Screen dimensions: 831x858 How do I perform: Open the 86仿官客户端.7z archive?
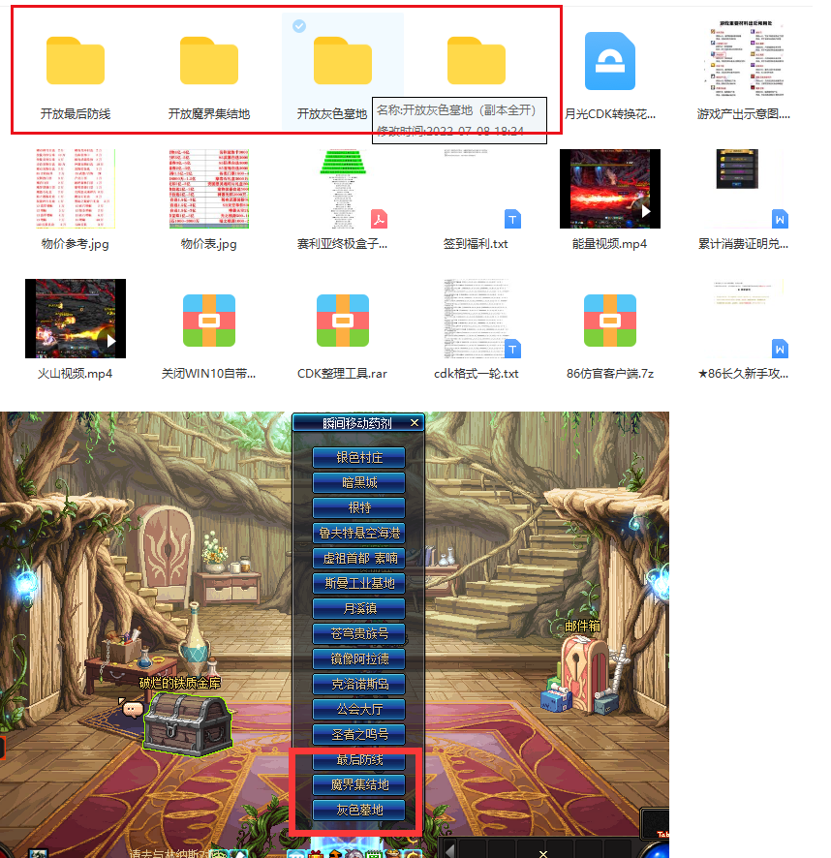[610, 321]
